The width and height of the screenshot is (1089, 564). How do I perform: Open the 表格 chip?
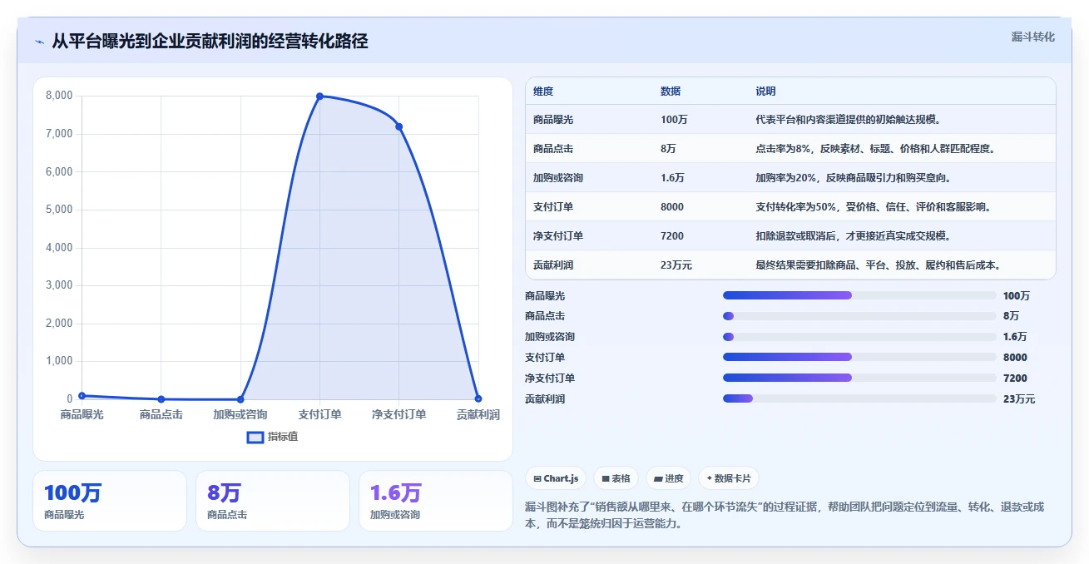[616, 478]
